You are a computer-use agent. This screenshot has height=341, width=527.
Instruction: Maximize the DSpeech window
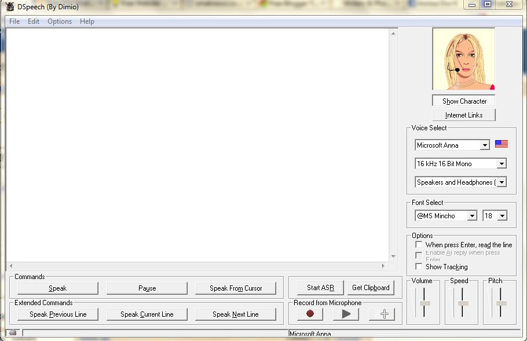tap(488, 5)
